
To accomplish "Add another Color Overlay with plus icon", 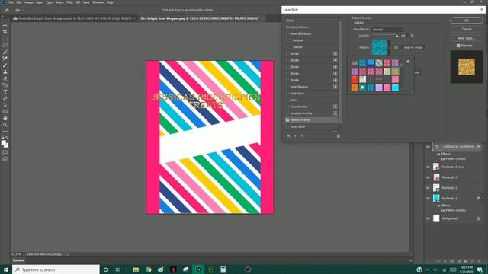I will click(x=335, y=107).
